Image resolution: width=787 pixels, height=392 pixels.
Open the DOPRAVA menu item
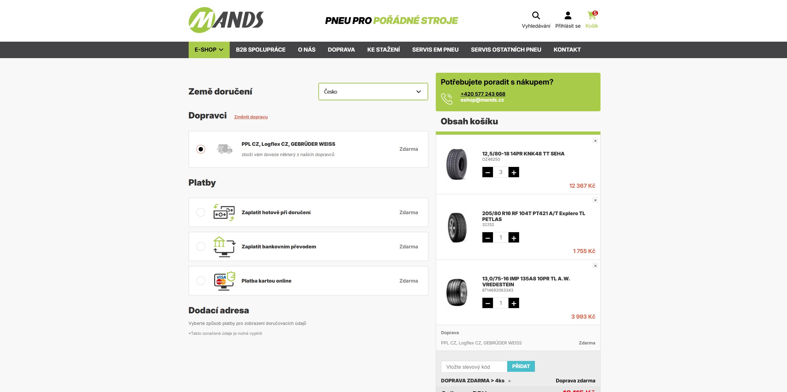coord(341,50)
